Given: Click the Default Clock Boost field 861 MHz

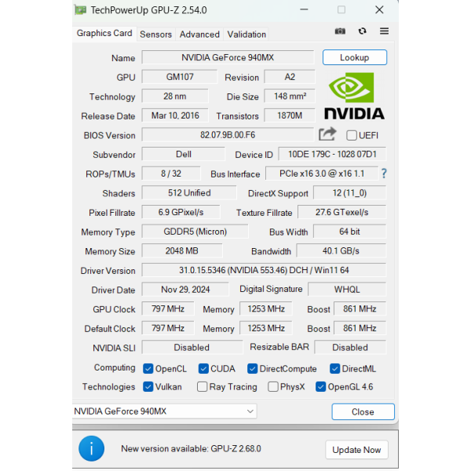Looking at the screenshot, I should point(360,328).
